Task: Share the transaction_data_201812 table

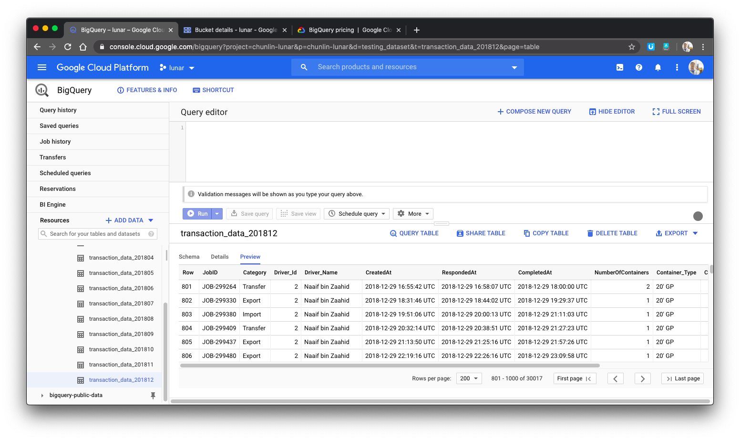Action: 481,233
